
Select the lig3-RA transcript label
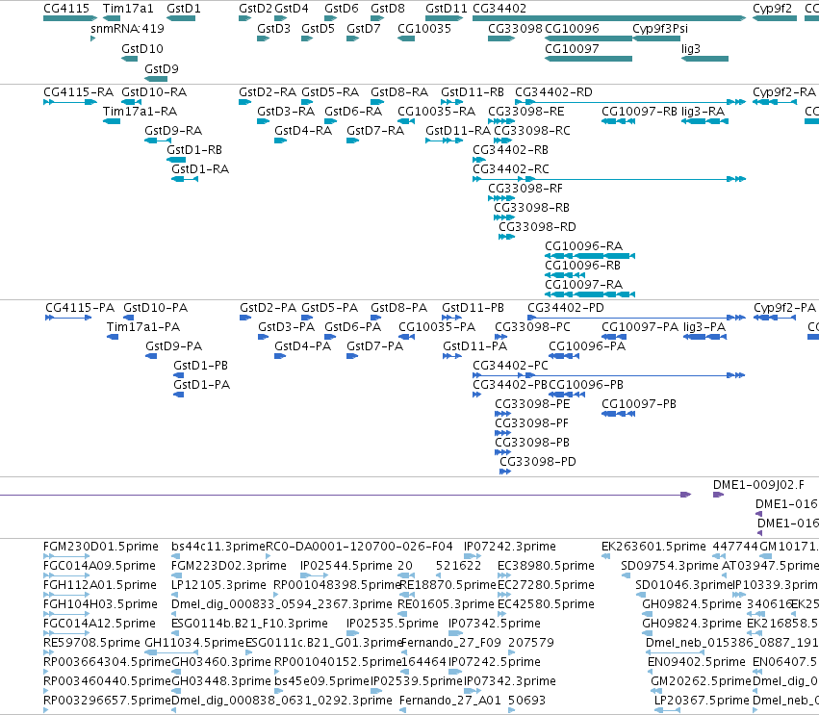coord(704,112)
